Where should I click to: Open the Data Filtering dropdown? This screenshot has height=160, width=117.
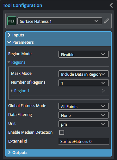83,115
